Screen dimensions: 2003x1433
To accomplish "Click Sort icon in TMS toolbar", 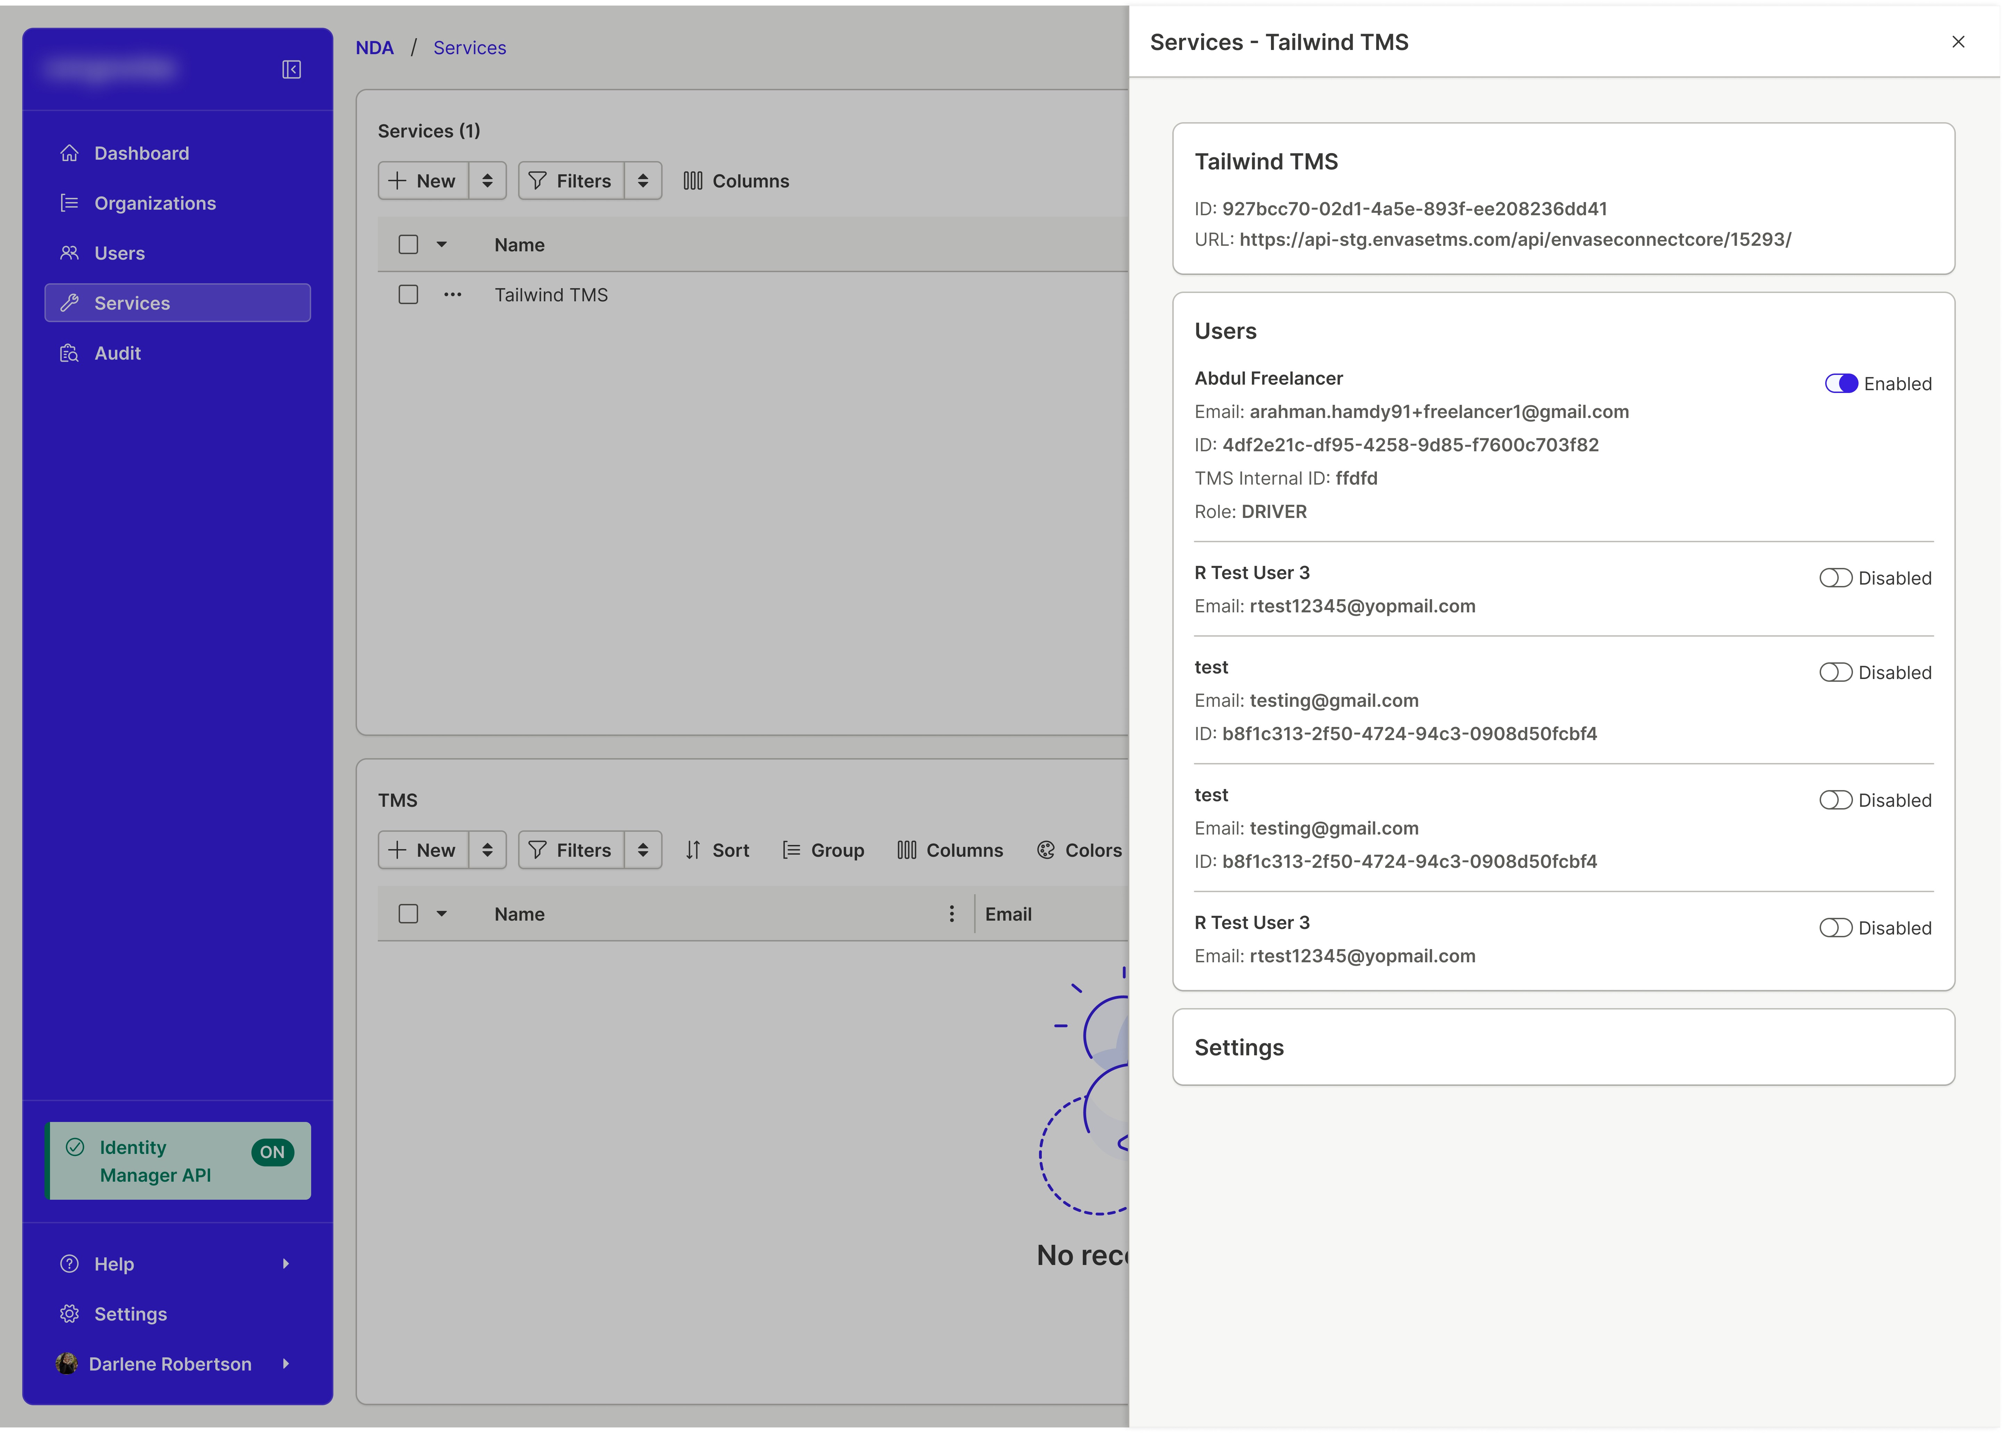I will tap(693, 850).
